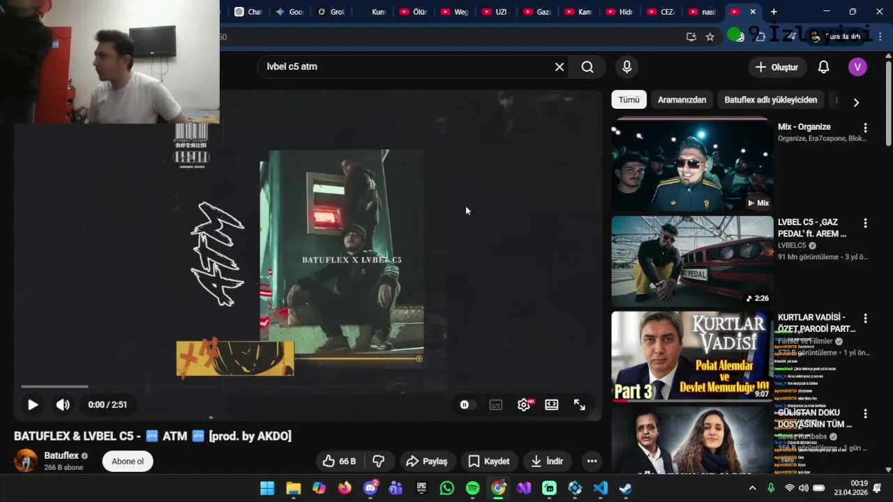This screenshot has width=893, height=502.
Task: Open options for Mix - Organize
Action: pyautogui.click(x=865, y=128)
